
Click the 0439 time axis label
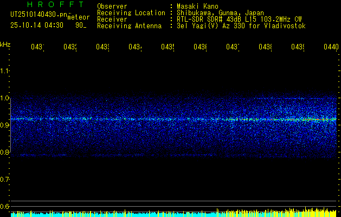click(x=298, y=47)
